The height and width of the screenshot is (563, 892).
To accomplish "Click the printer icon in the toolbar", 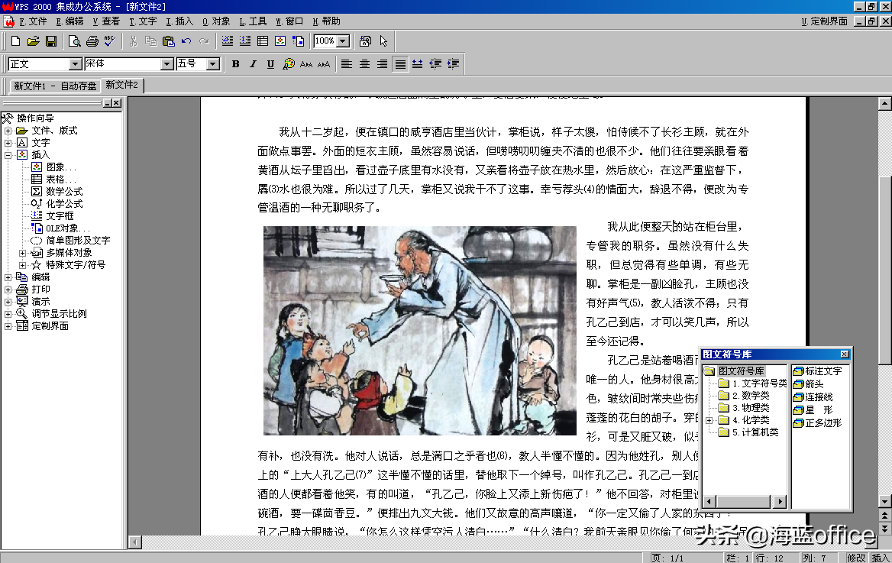I will click(x=92, y=41).
